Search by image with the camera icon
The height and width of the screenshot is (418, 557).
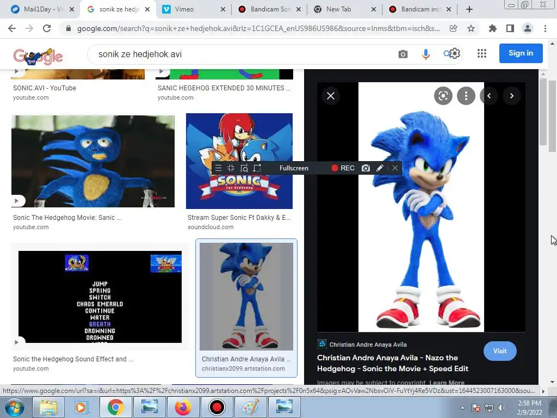[403, 54]
